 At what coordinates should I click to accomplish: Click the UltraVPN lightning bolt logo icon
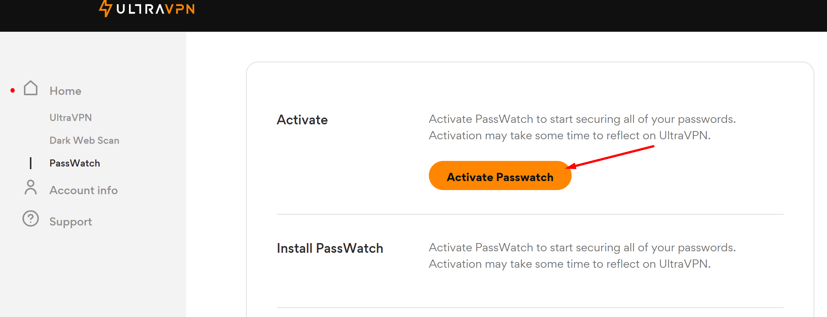(x=105, y=8)
